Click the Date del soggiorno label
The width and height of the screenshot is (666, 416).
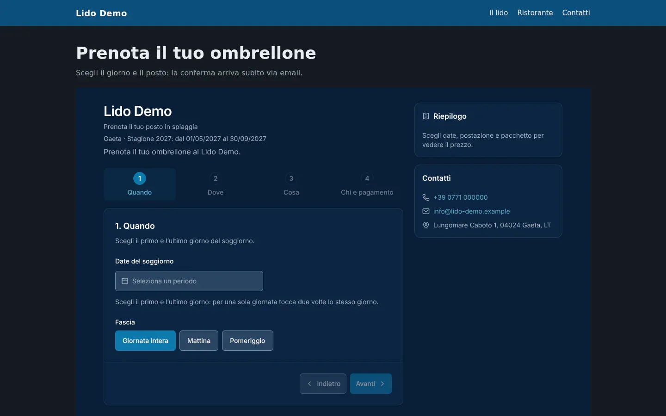(144, 261)
